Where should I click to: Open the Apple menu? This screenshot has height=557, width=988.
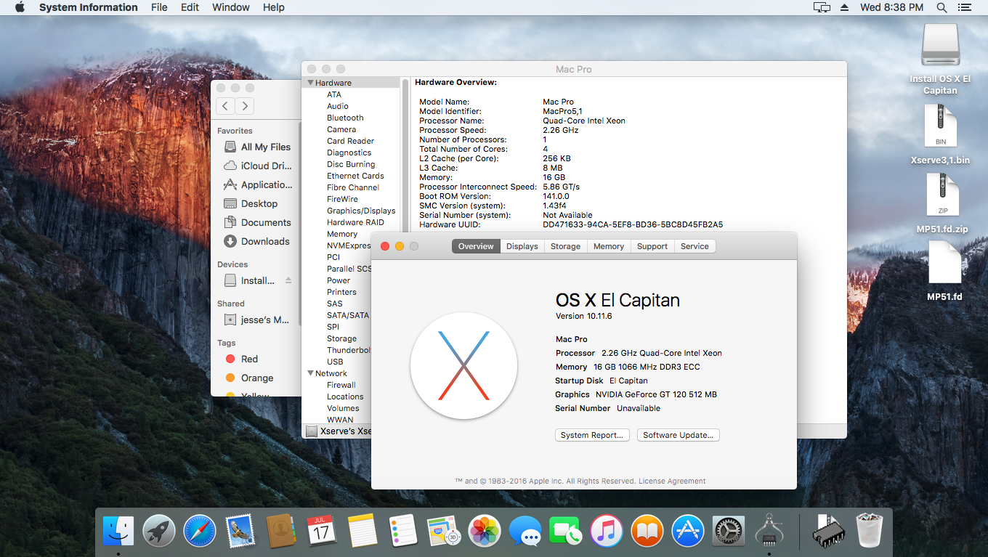(x=20, y=7)
